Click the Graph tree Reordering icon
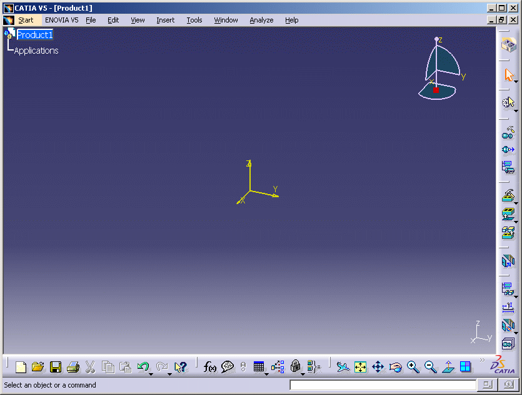Viewport: 522px width, 395px height. [x=508, y=289]
